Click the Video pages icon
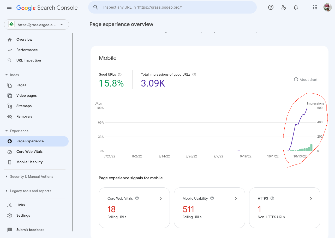Viewport: 335px width, 238px height. (10, 96)
